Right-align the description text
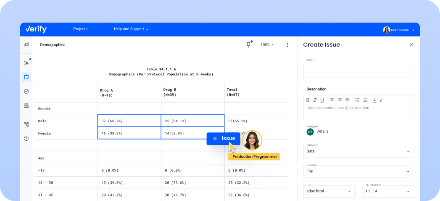 pos(340,100)
